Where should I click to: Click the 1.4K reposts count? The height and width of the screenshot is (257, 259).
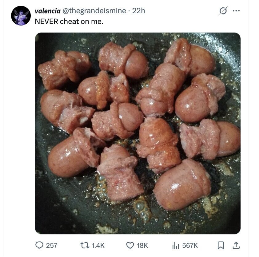(x=98, y=245)
